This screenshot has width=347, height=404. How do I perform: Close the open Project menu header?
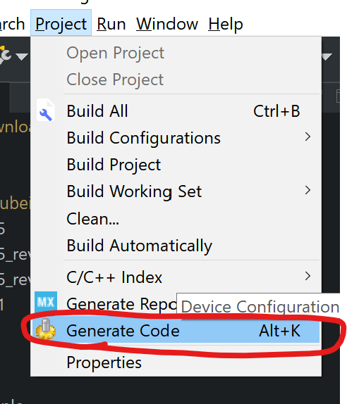[x=61, y=23]
